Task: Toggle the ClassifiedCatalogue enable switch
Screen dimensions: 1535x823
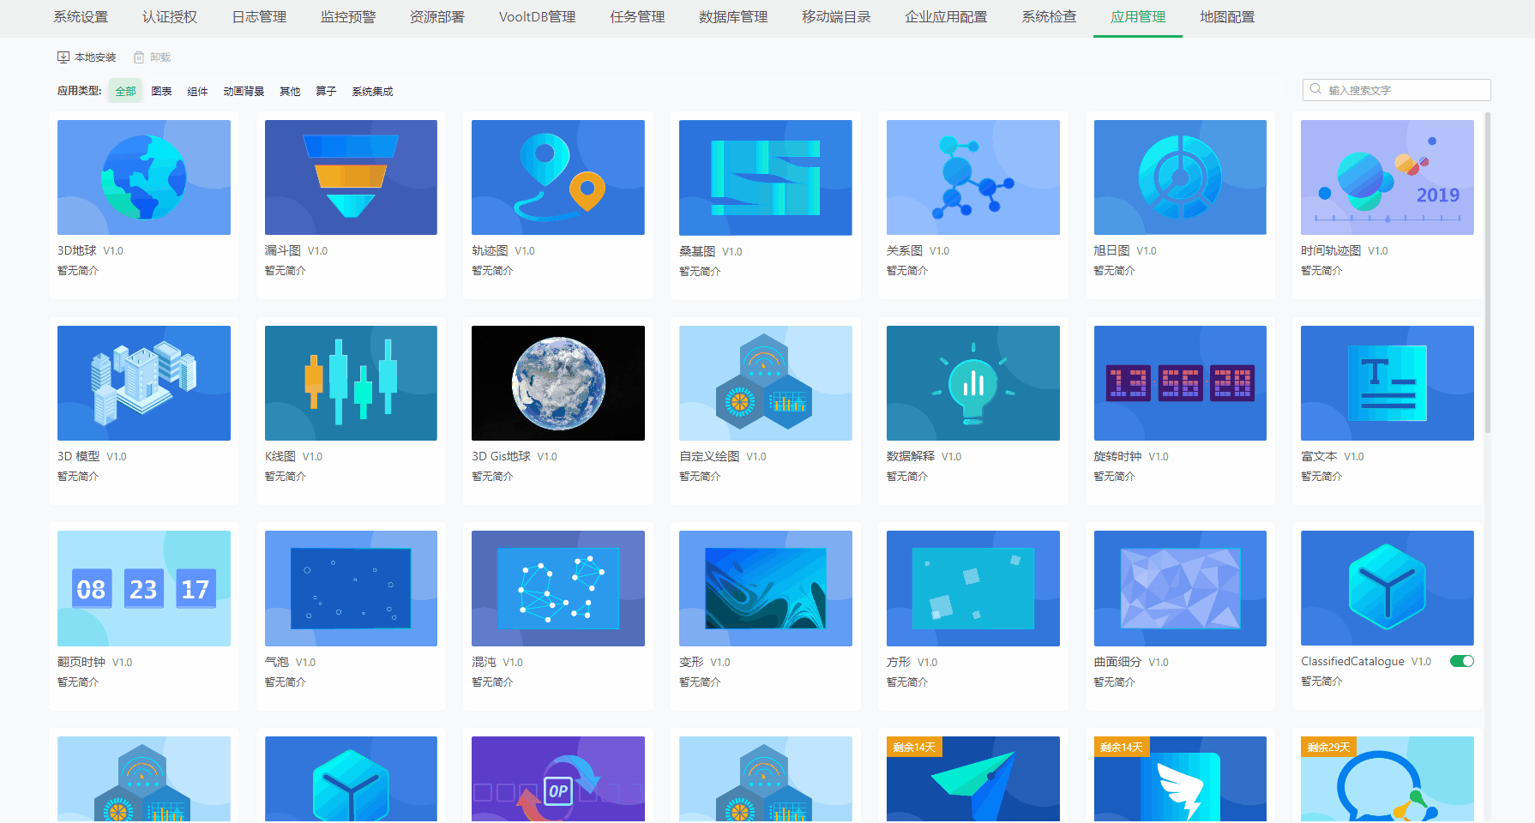Action: coord(1461,661)
